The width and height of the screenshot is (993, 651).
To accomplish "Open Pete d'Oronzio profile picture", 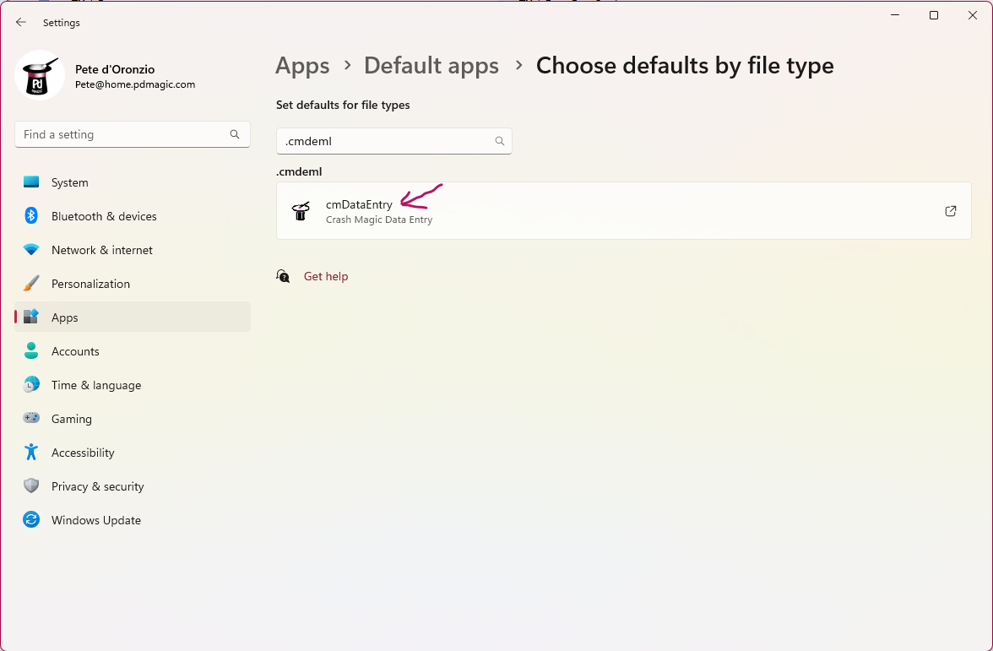I will tap(39, 75).
